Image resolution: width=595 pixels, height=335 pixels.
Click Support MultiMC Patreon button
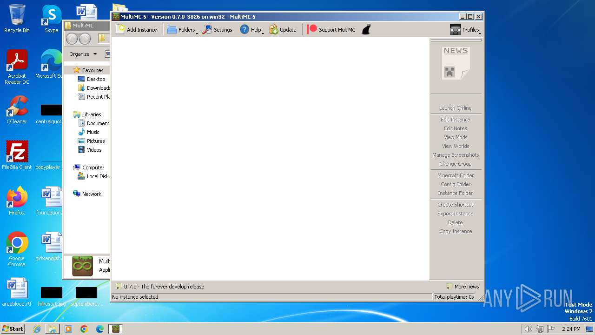pos(331,30)
